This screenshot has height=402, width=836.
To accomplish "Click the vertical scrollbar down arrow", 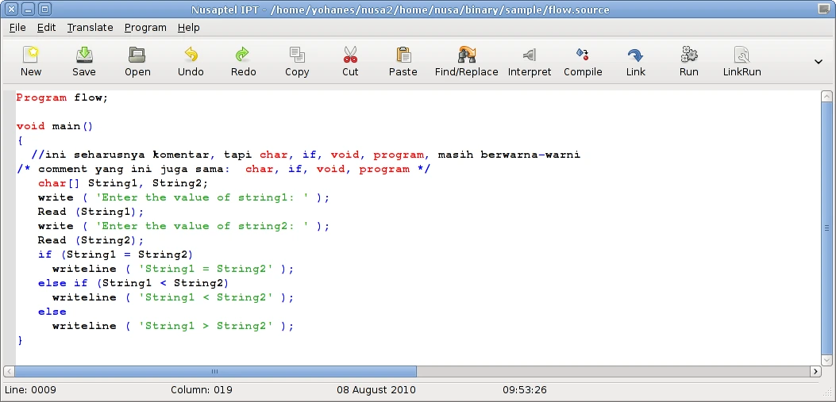I will point(828,359).
